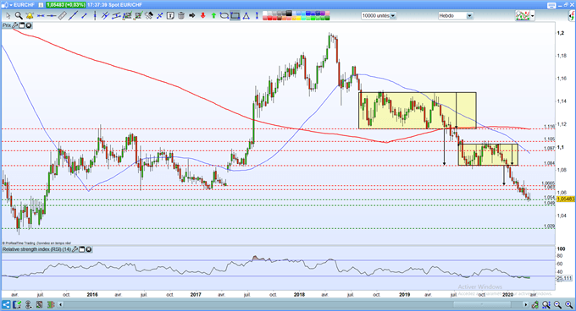The image size is (576, 311).
Task: Insert a red down arrow marker
Action: pyautogui.click(x=202, y=15)
